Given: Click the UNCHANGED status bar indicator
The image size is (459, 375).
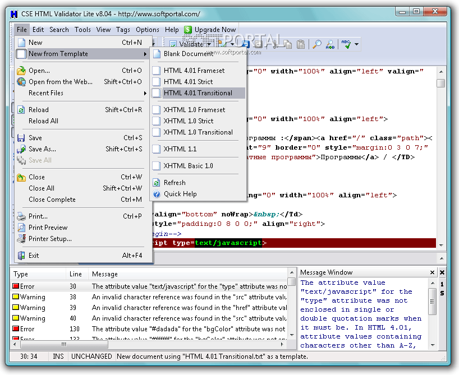Looking at the screenshot, I should click(91, 357).
